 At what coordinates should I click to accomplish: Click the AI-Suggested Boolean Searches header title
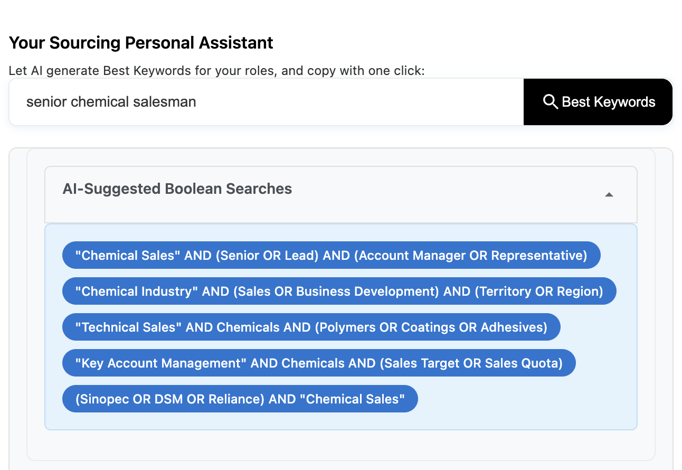[x=177, y=189]
